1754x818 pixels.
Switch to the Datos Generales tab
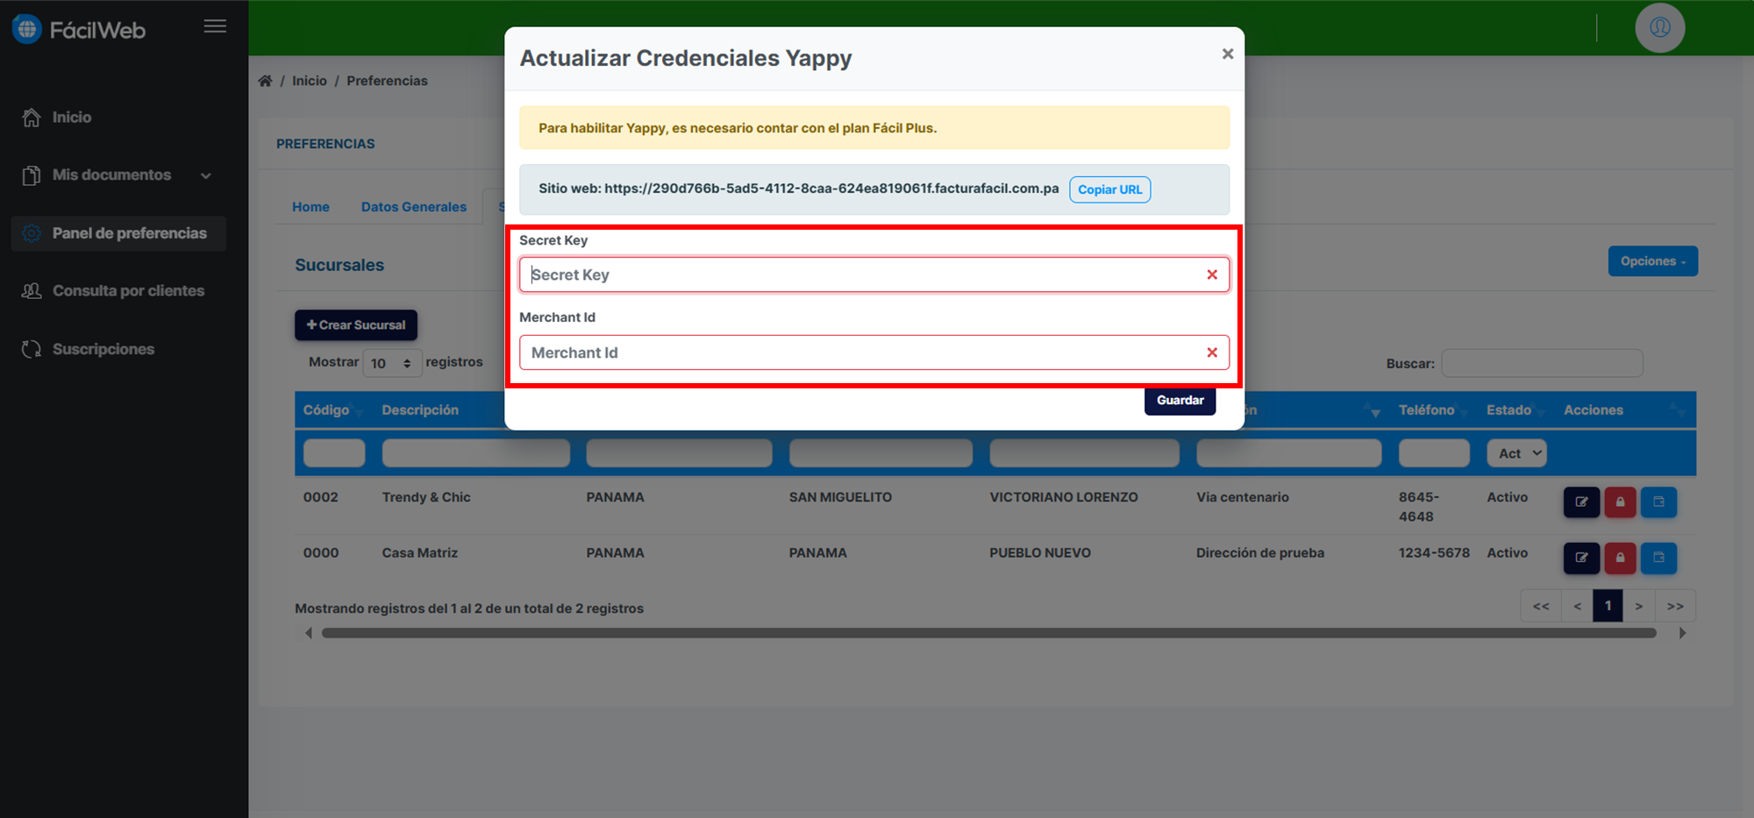click(414, 207)
